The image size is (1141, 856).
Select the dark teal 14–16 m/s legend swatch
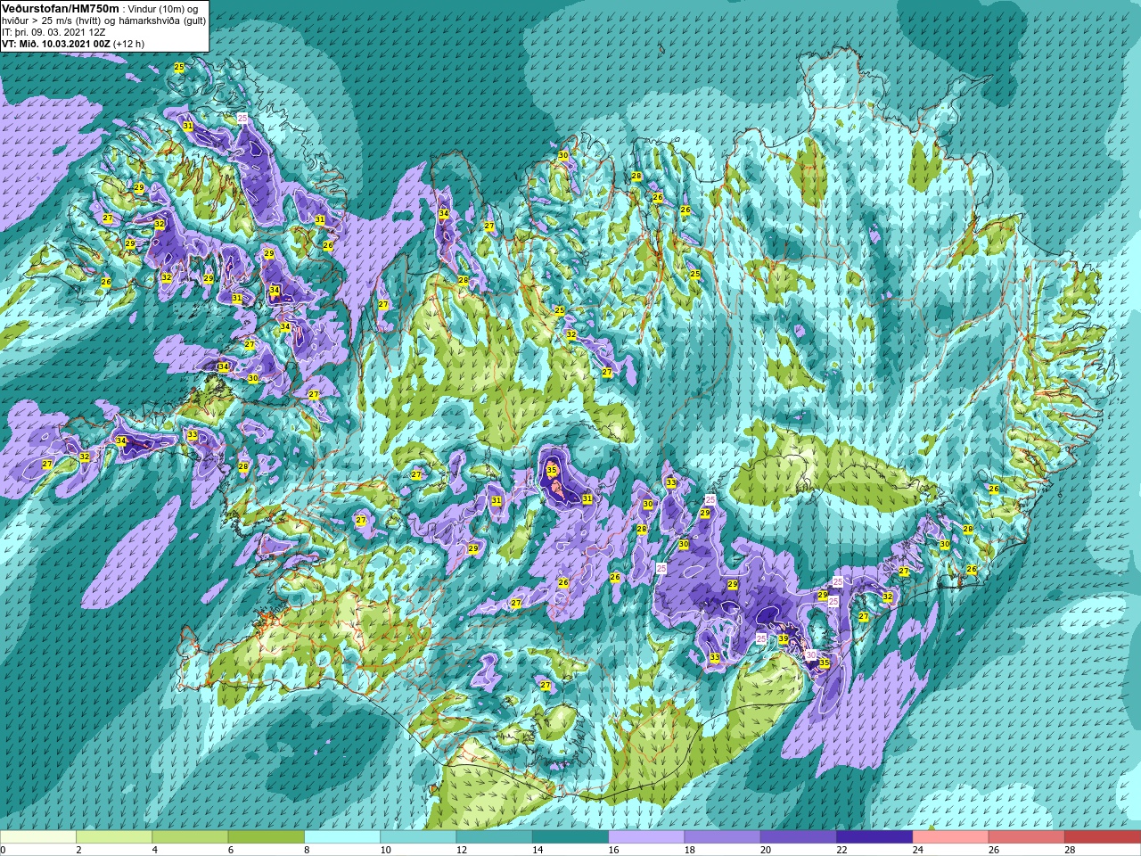point(570,837)
